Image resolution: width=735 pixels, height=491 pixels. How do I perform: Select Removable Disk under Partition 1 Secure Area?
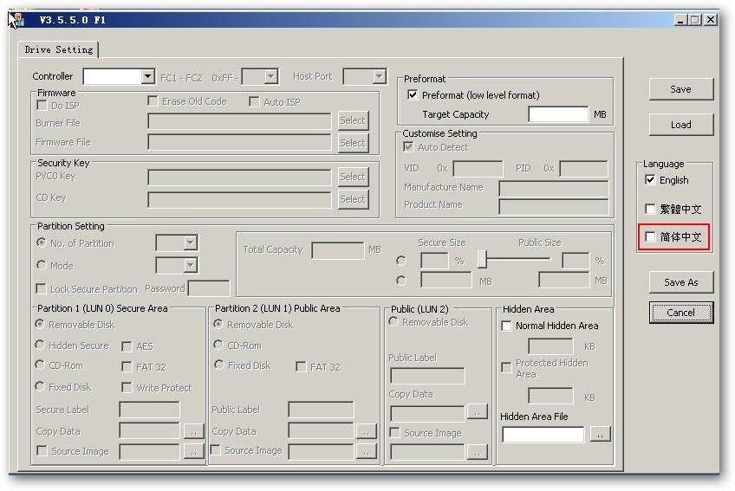(40, 324)
